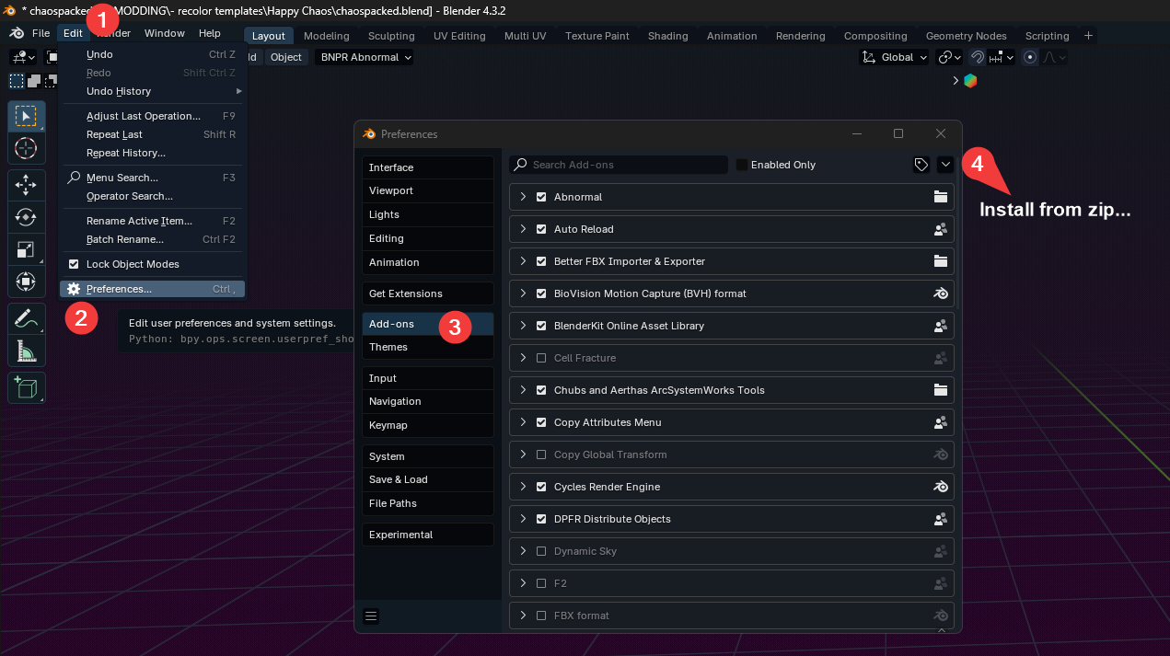The height and width of the screenshot is (656, 1170).
Task: Open the BNPR Abnormal dropdown
Action: 365,57
